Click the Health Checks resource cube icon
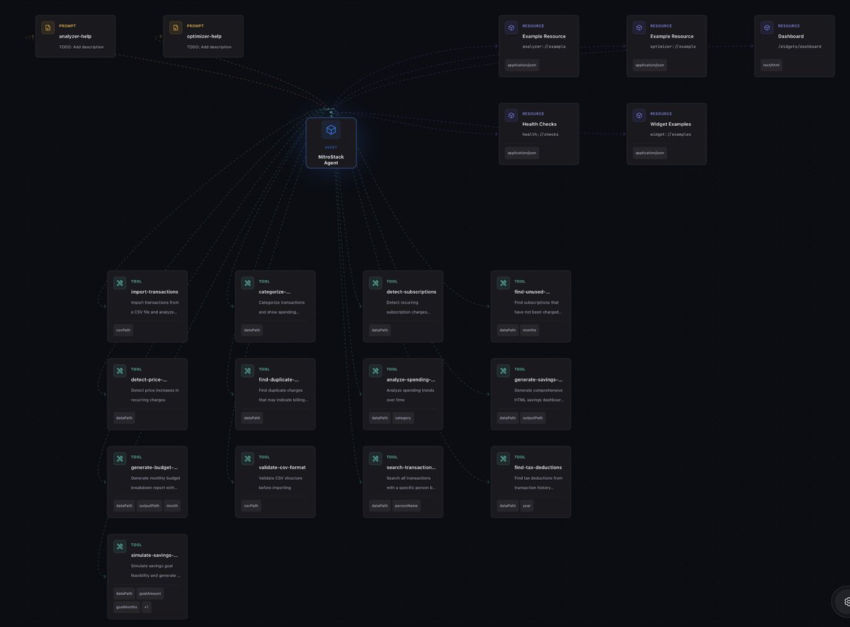 click(511, 115)
